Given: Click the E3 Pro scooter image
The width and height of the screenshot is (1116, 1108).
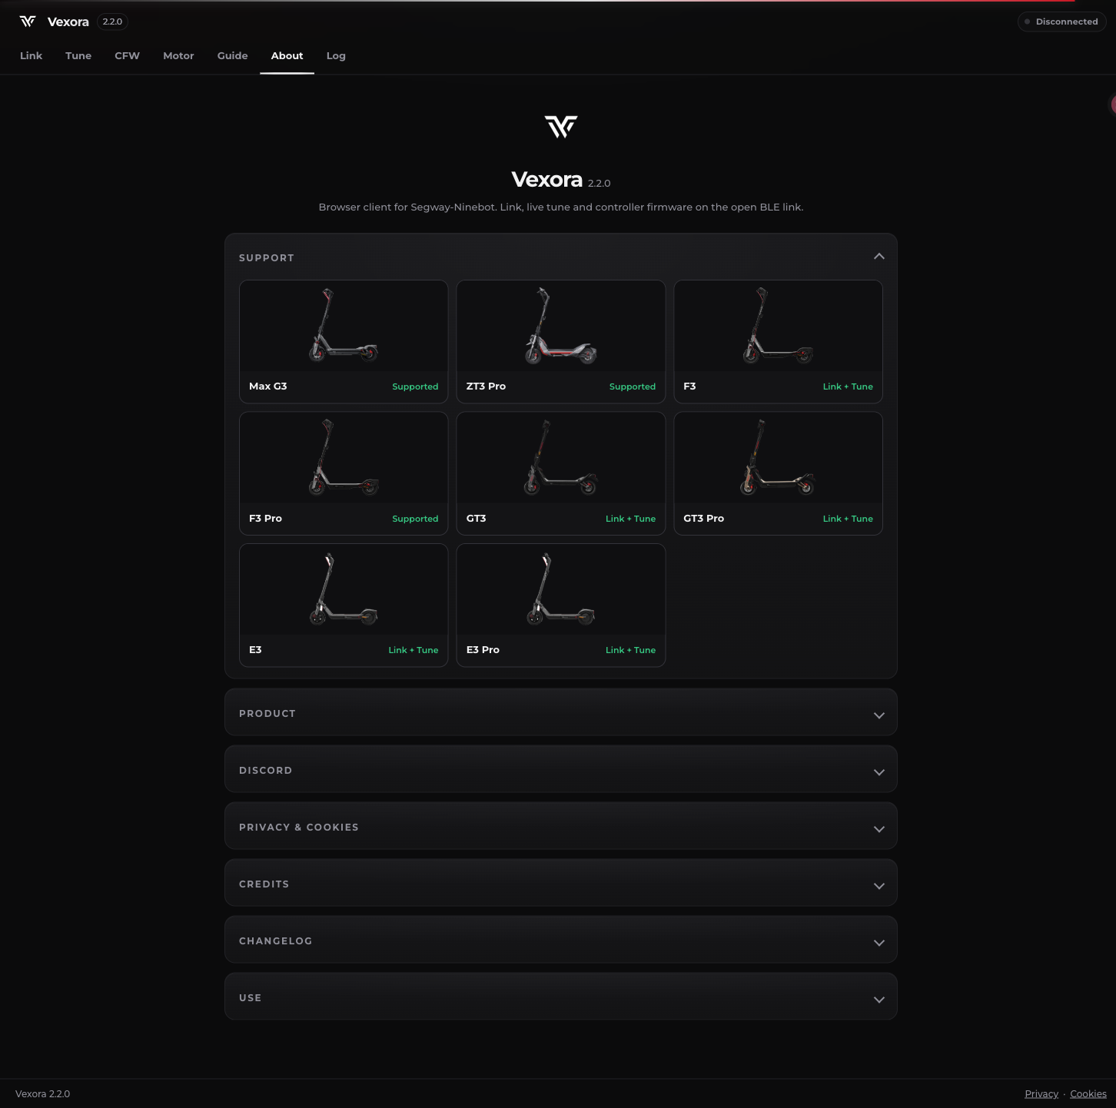Looking at the screenshot, I should [561, 589].
